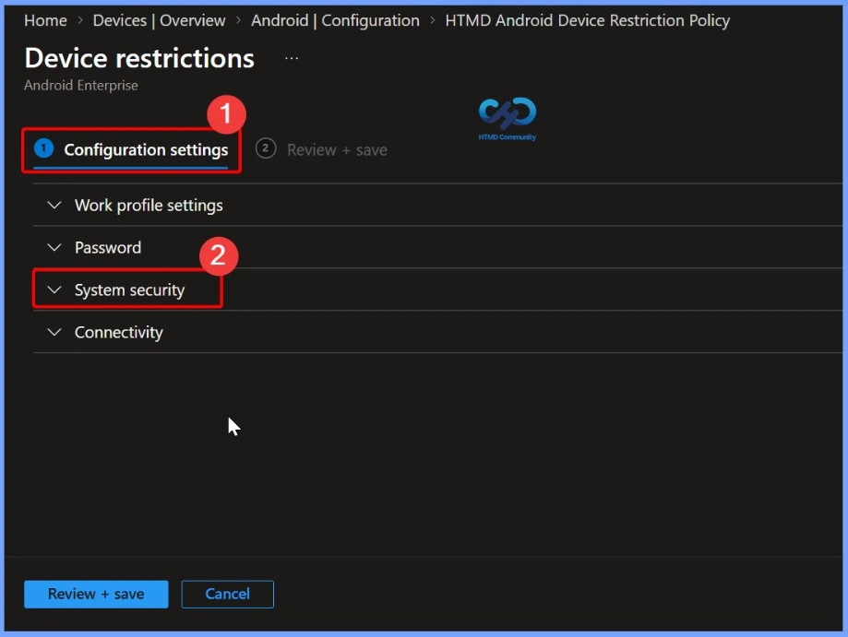848x637 pixels.
Task: Click the Connectivity section label
Action: click(x=118, y=332)
